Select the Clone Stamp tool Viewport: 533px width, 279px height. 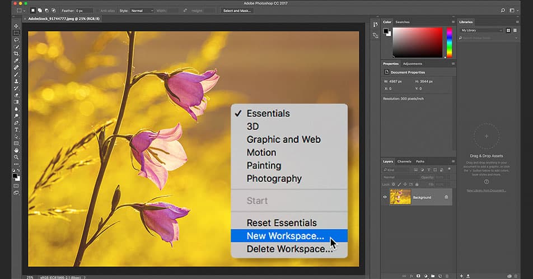coord(16,81)
